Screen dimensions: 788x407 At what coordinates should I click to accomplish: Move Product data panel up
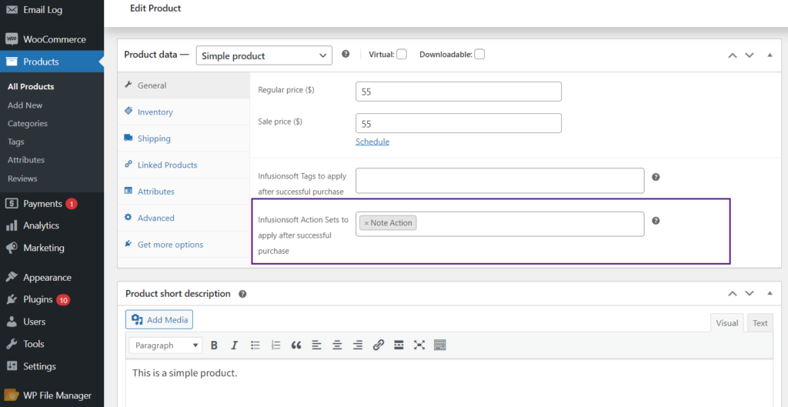733,55
